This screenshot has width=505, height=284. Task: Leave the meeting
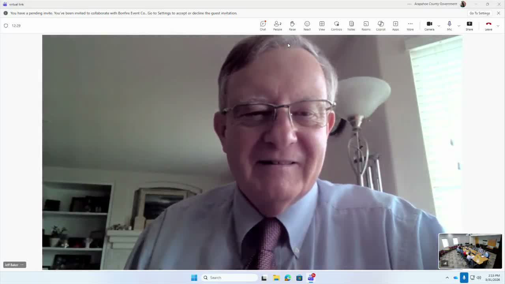click(488, 26)
